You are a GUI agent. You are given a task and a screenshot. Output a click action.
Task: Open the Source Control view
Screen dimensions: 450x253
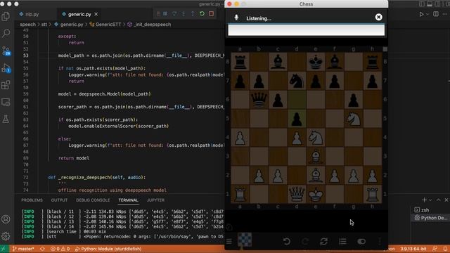6,51
